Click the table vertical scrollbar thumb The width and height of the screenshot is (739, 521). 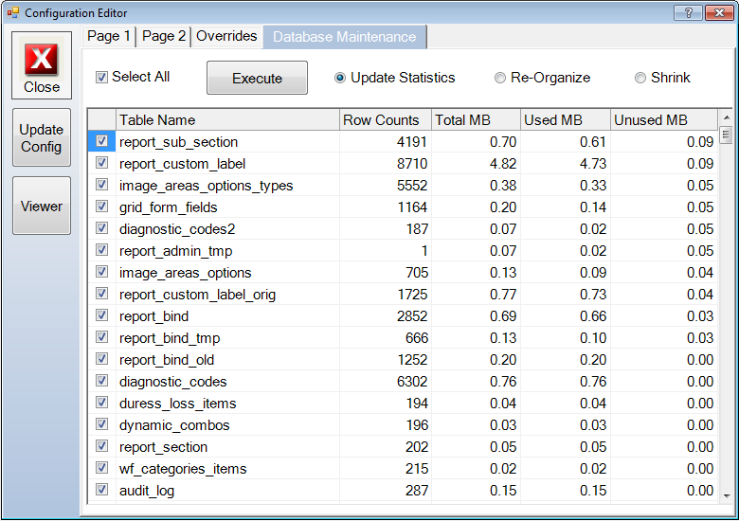tap(726, 135)
